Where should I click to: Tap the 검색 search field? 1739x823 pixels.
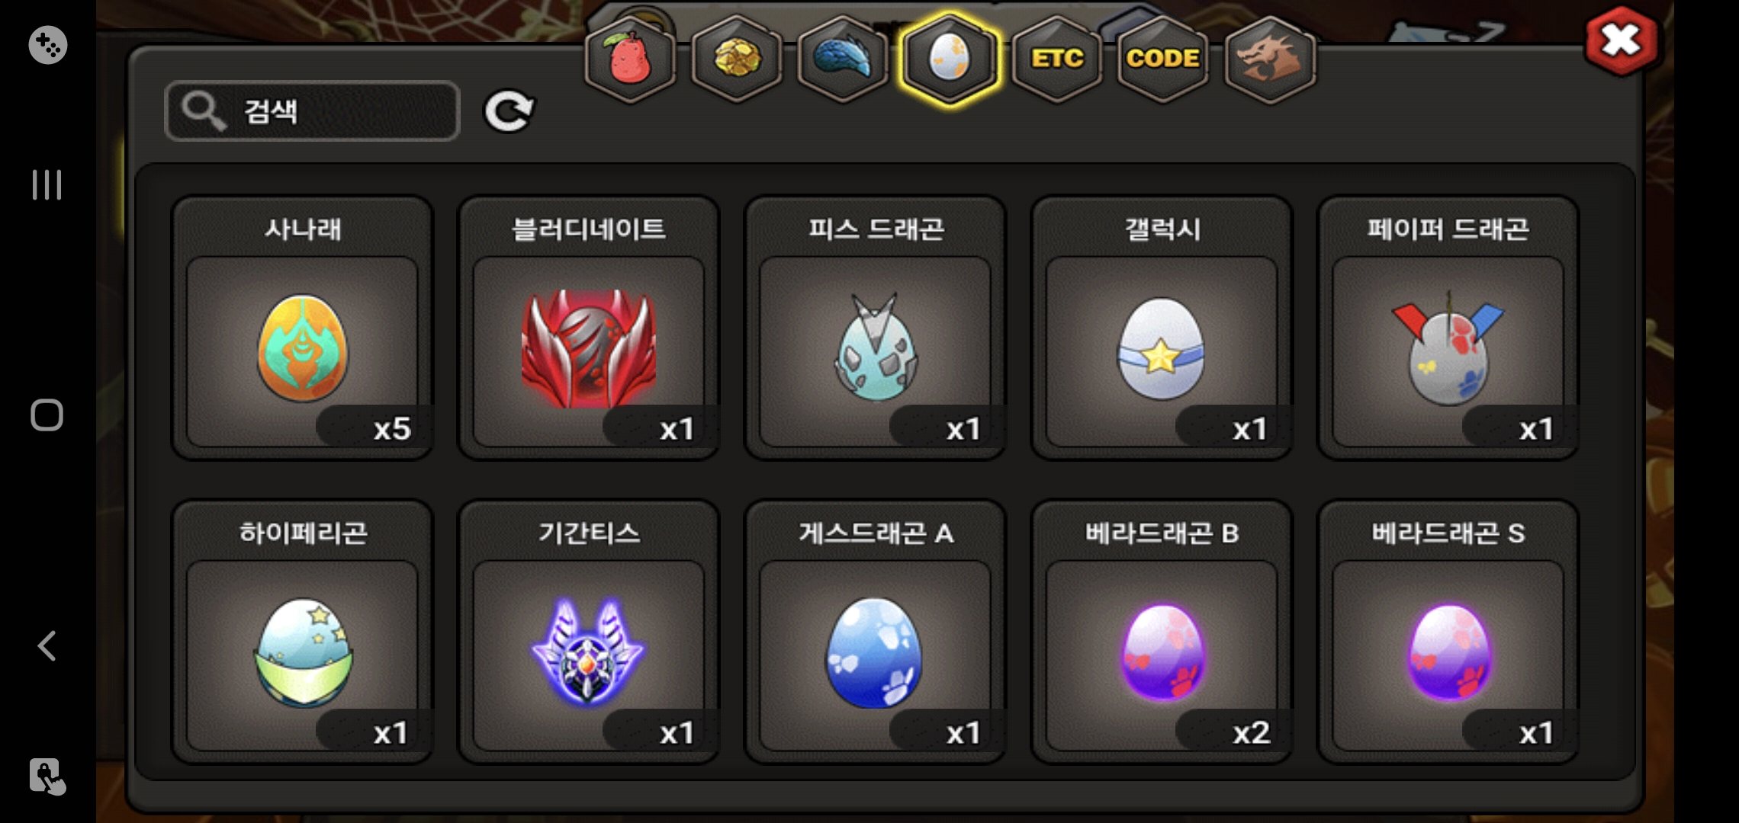pos(312,111)
